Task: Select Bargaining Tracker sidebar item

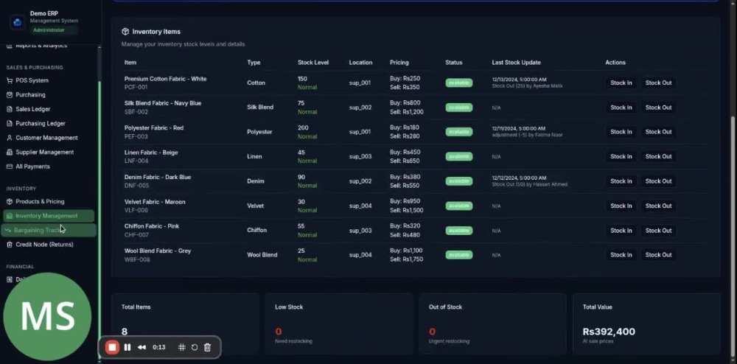Action: coord(49,230)
